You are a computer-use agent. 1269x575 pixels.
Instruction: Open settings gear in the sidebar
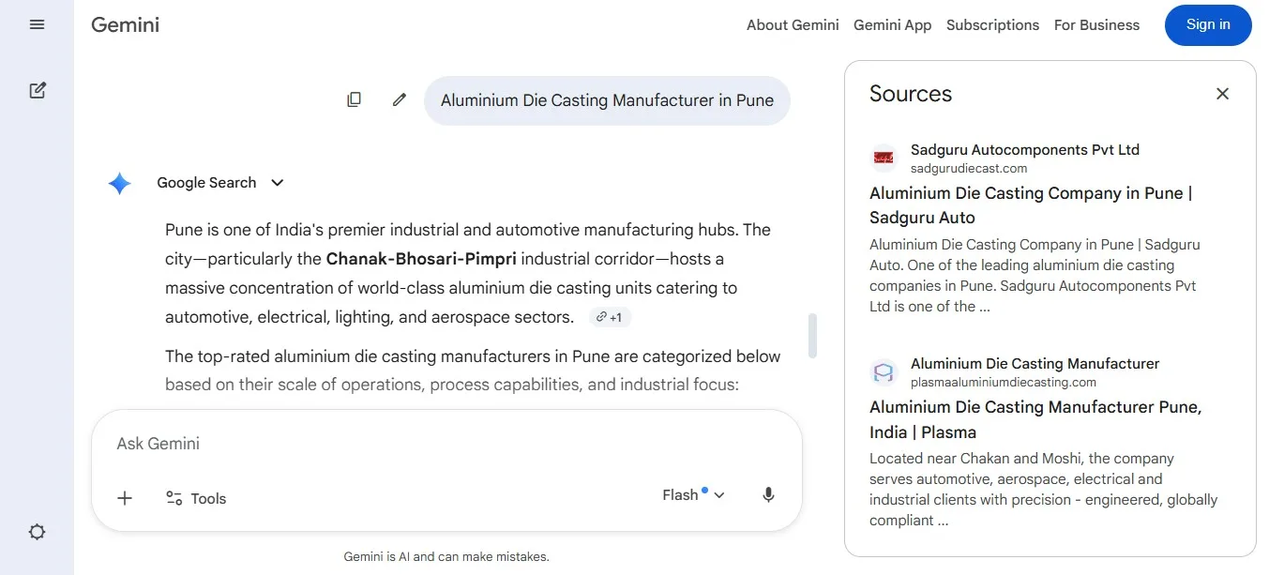[x=37, y=532]
